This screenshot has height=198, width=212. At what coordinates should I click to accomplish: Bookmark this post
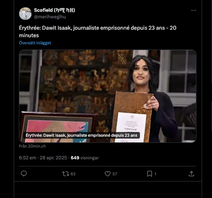[149, 174]
